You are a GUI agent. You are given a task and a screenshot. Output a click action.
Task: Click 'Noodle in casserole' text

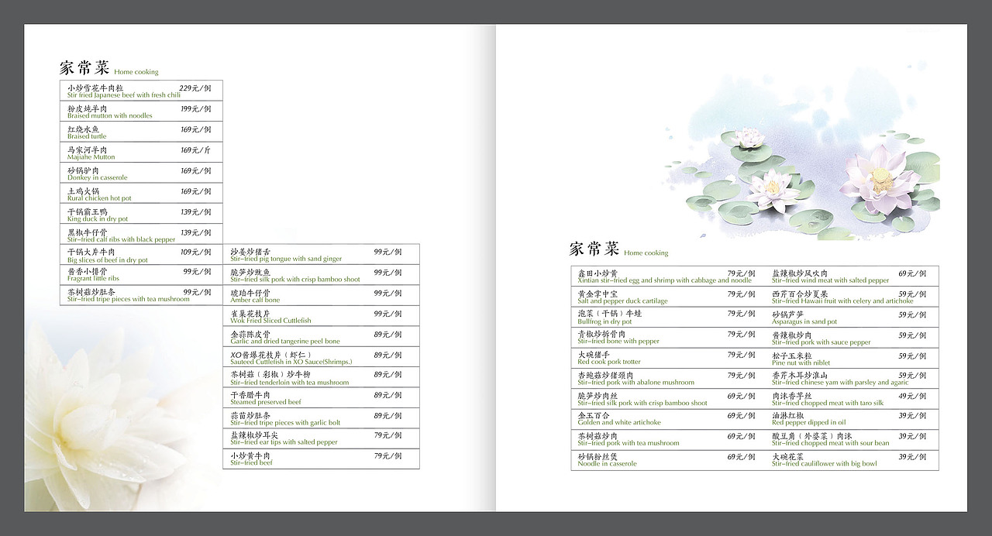(608, 464)
